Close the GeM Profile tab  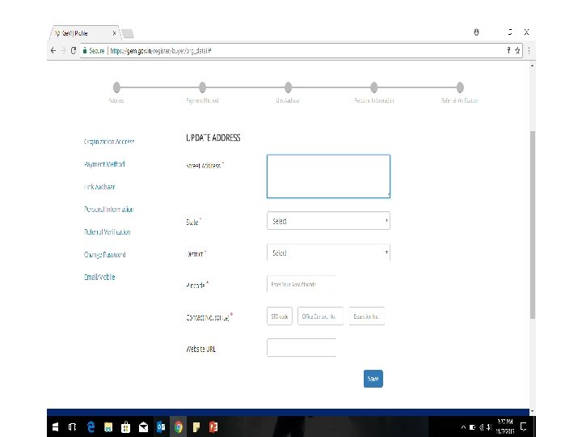(114, 33)
